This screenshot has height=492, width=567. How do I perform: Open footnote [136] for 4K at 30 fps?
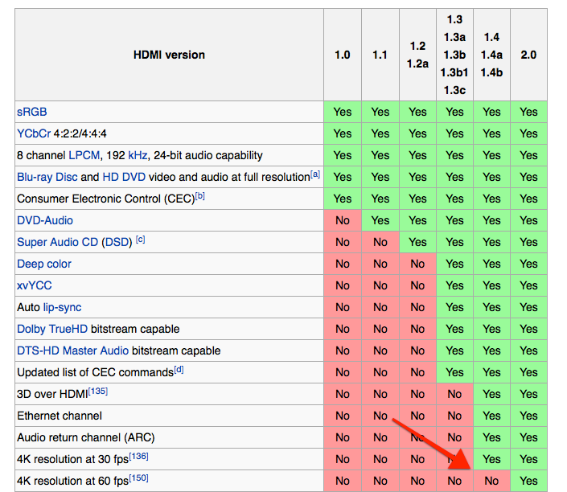[x=138, y=457]
